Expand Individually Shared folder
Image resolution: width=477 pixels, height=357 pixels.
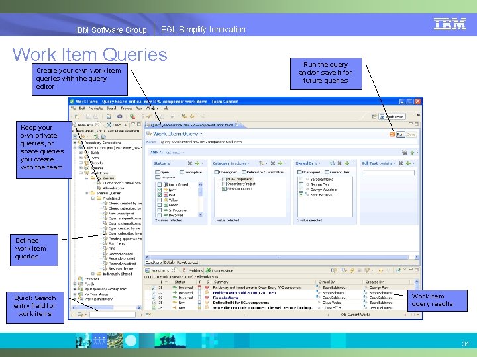pos(93,274)
